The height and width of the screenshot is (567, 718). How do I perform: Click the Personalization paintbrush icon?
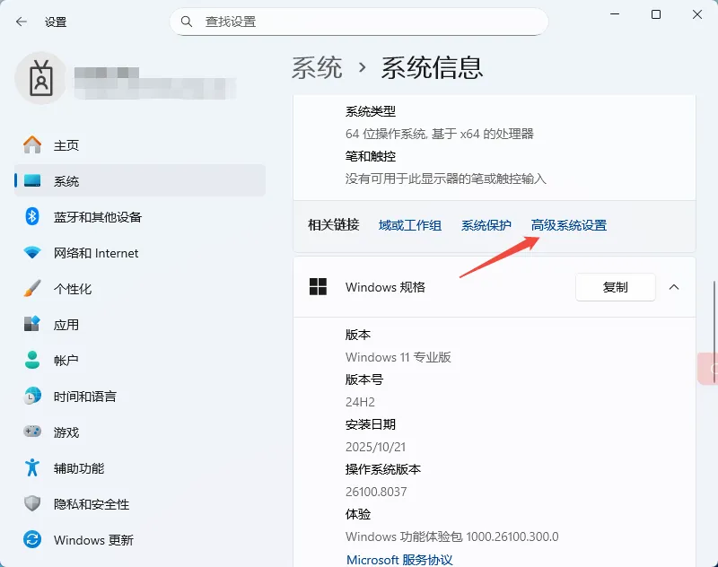32,288
